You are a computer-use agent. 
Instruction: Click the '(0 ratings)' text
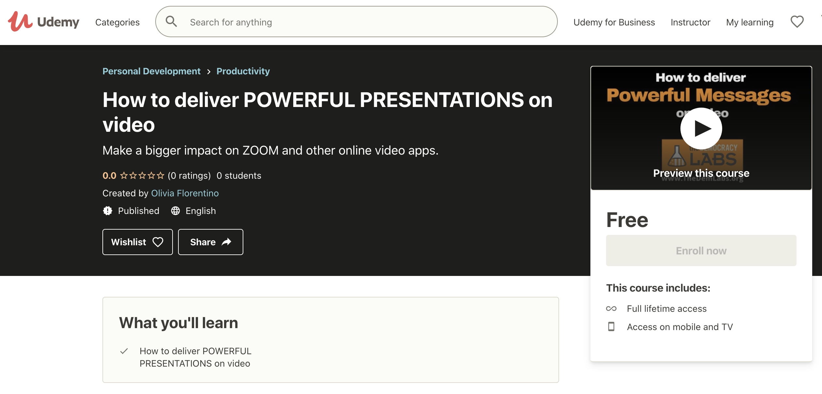(189, 175)
